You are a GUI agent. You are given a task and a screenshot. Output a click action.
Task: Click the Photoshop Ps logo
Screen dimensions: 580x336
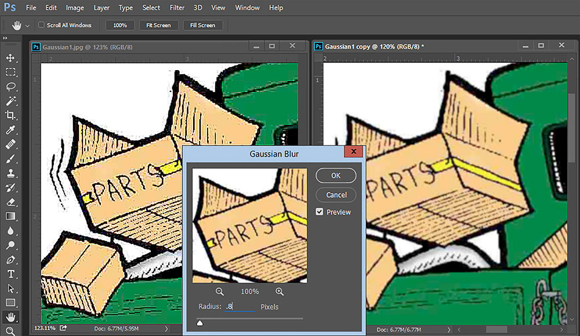[10, 8]
